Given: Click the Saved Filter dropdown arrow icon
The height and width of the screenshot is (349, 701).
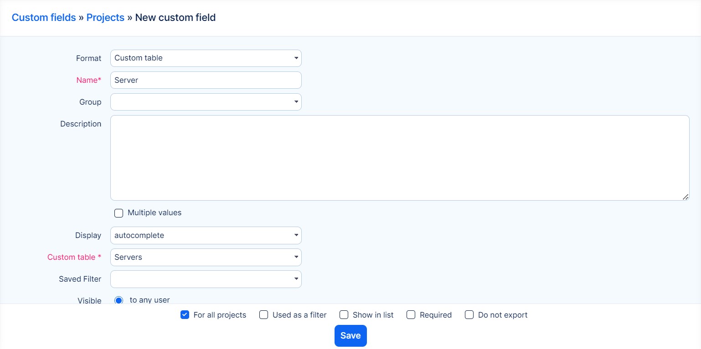Looking at the screenshot, I should point(296,279).
